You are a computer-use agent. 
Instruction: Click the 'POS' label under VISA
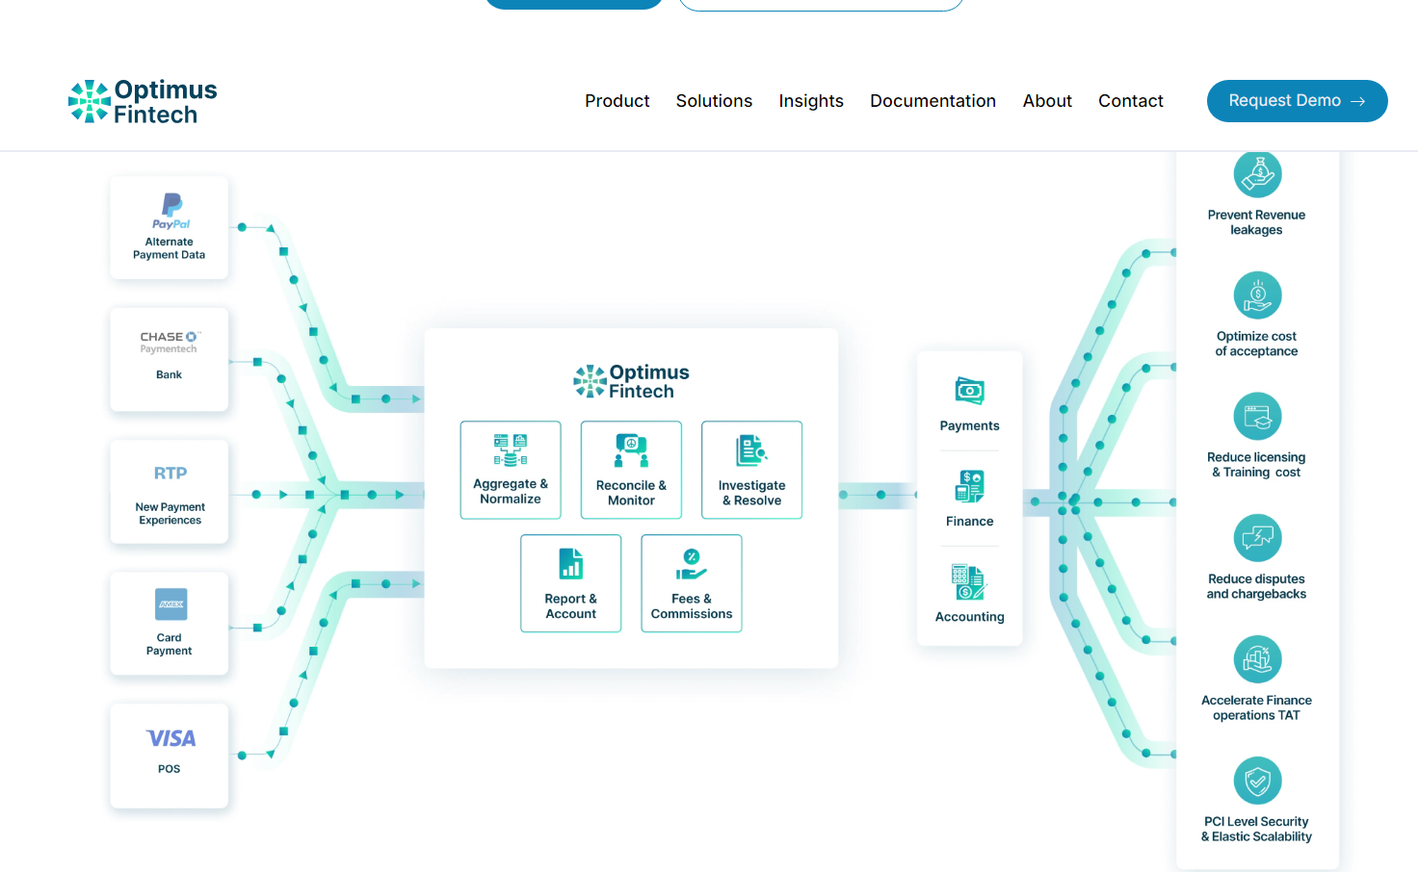click(170, 769)
